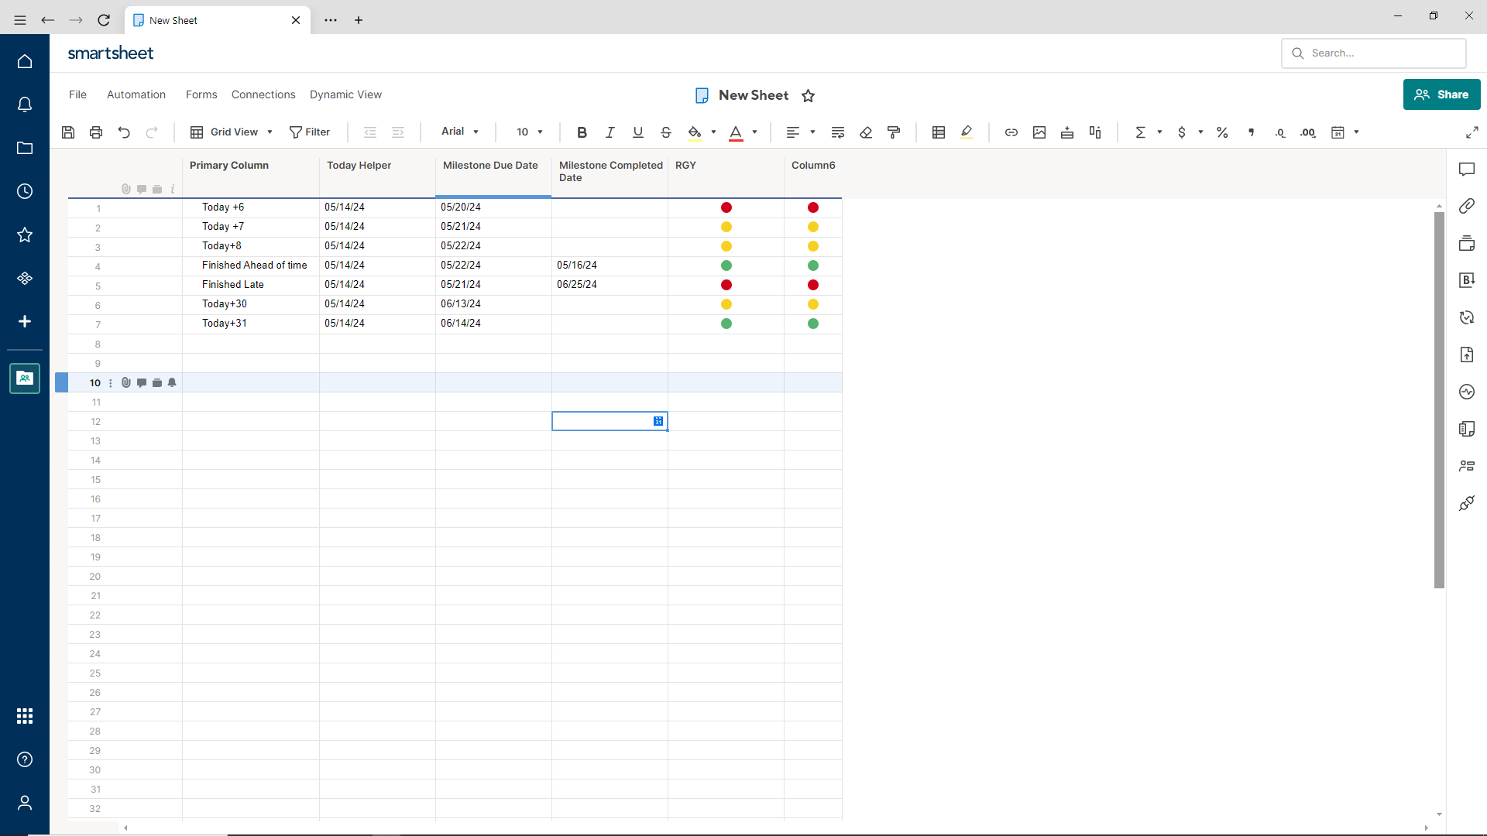Toggle wrap text
The image size is (1487, 836).
tap(837, 132)
